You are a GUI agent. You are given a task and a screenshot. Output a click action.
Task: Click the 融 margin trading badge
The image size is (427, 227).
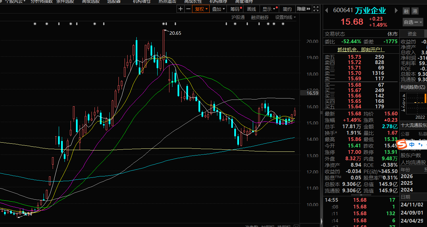click(x=406, y=11)
